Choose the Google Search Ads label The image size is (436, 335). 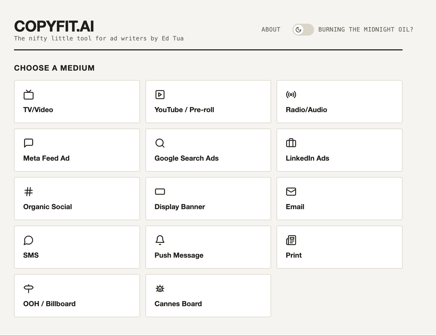(186, 158)
